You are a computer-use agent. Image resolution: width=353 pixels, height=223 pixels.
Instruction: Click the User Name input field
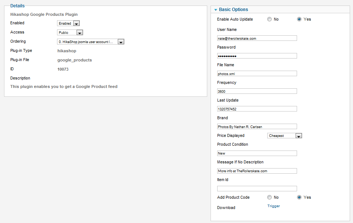(257, 38)
